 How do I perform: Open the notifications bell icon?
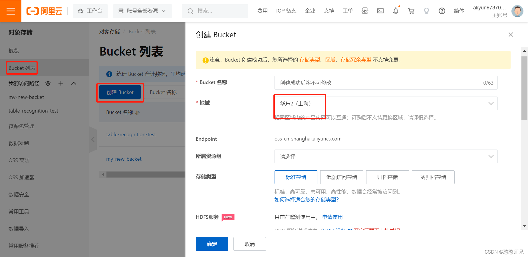point(396,11)
